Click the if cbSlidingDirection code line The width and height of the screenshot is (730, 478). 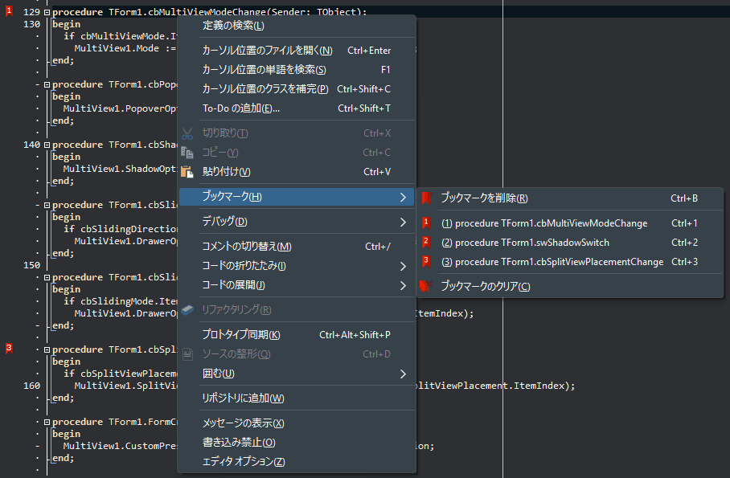tap(121, 229)
